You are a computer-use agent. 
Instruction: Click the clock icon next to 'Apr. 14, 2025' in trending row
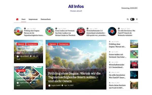(x=25, y=28)
